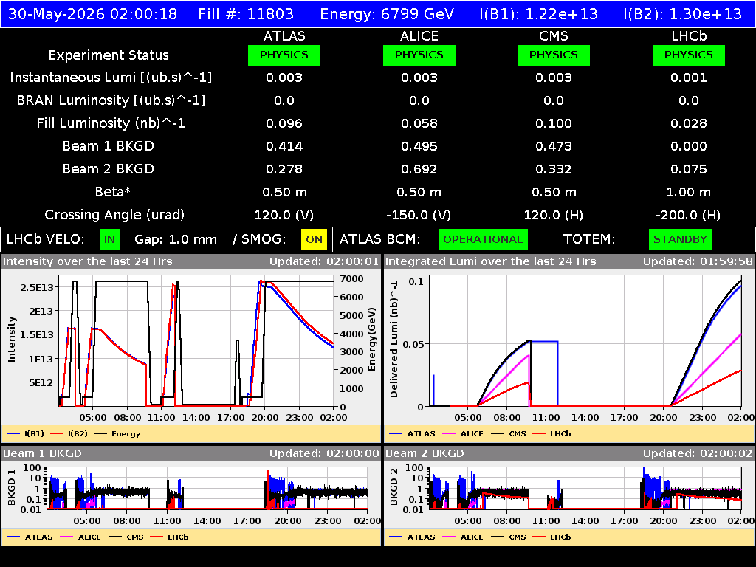The image size is (756, 567).
Task: Click Intensity chart Updated: 02:00:01 timestamp
Action: tap(324, 262)
